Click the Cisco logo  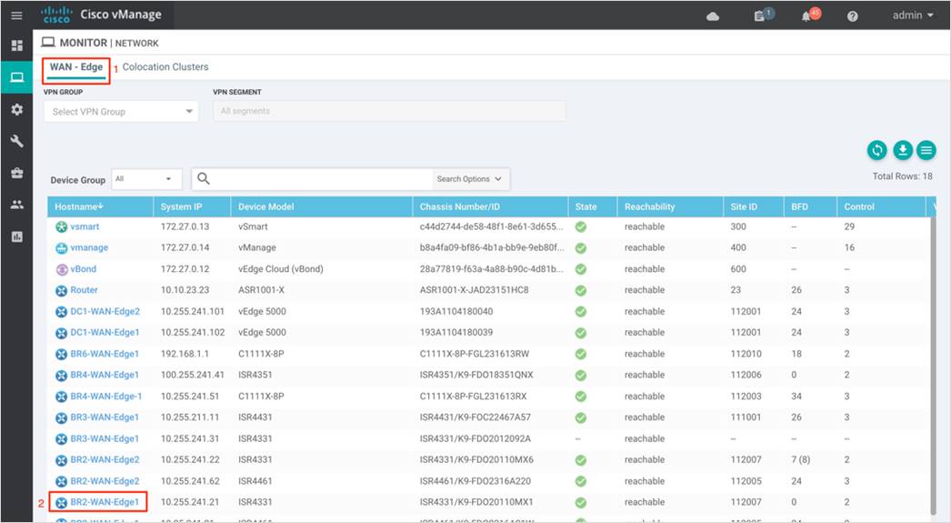click(56, 15)
